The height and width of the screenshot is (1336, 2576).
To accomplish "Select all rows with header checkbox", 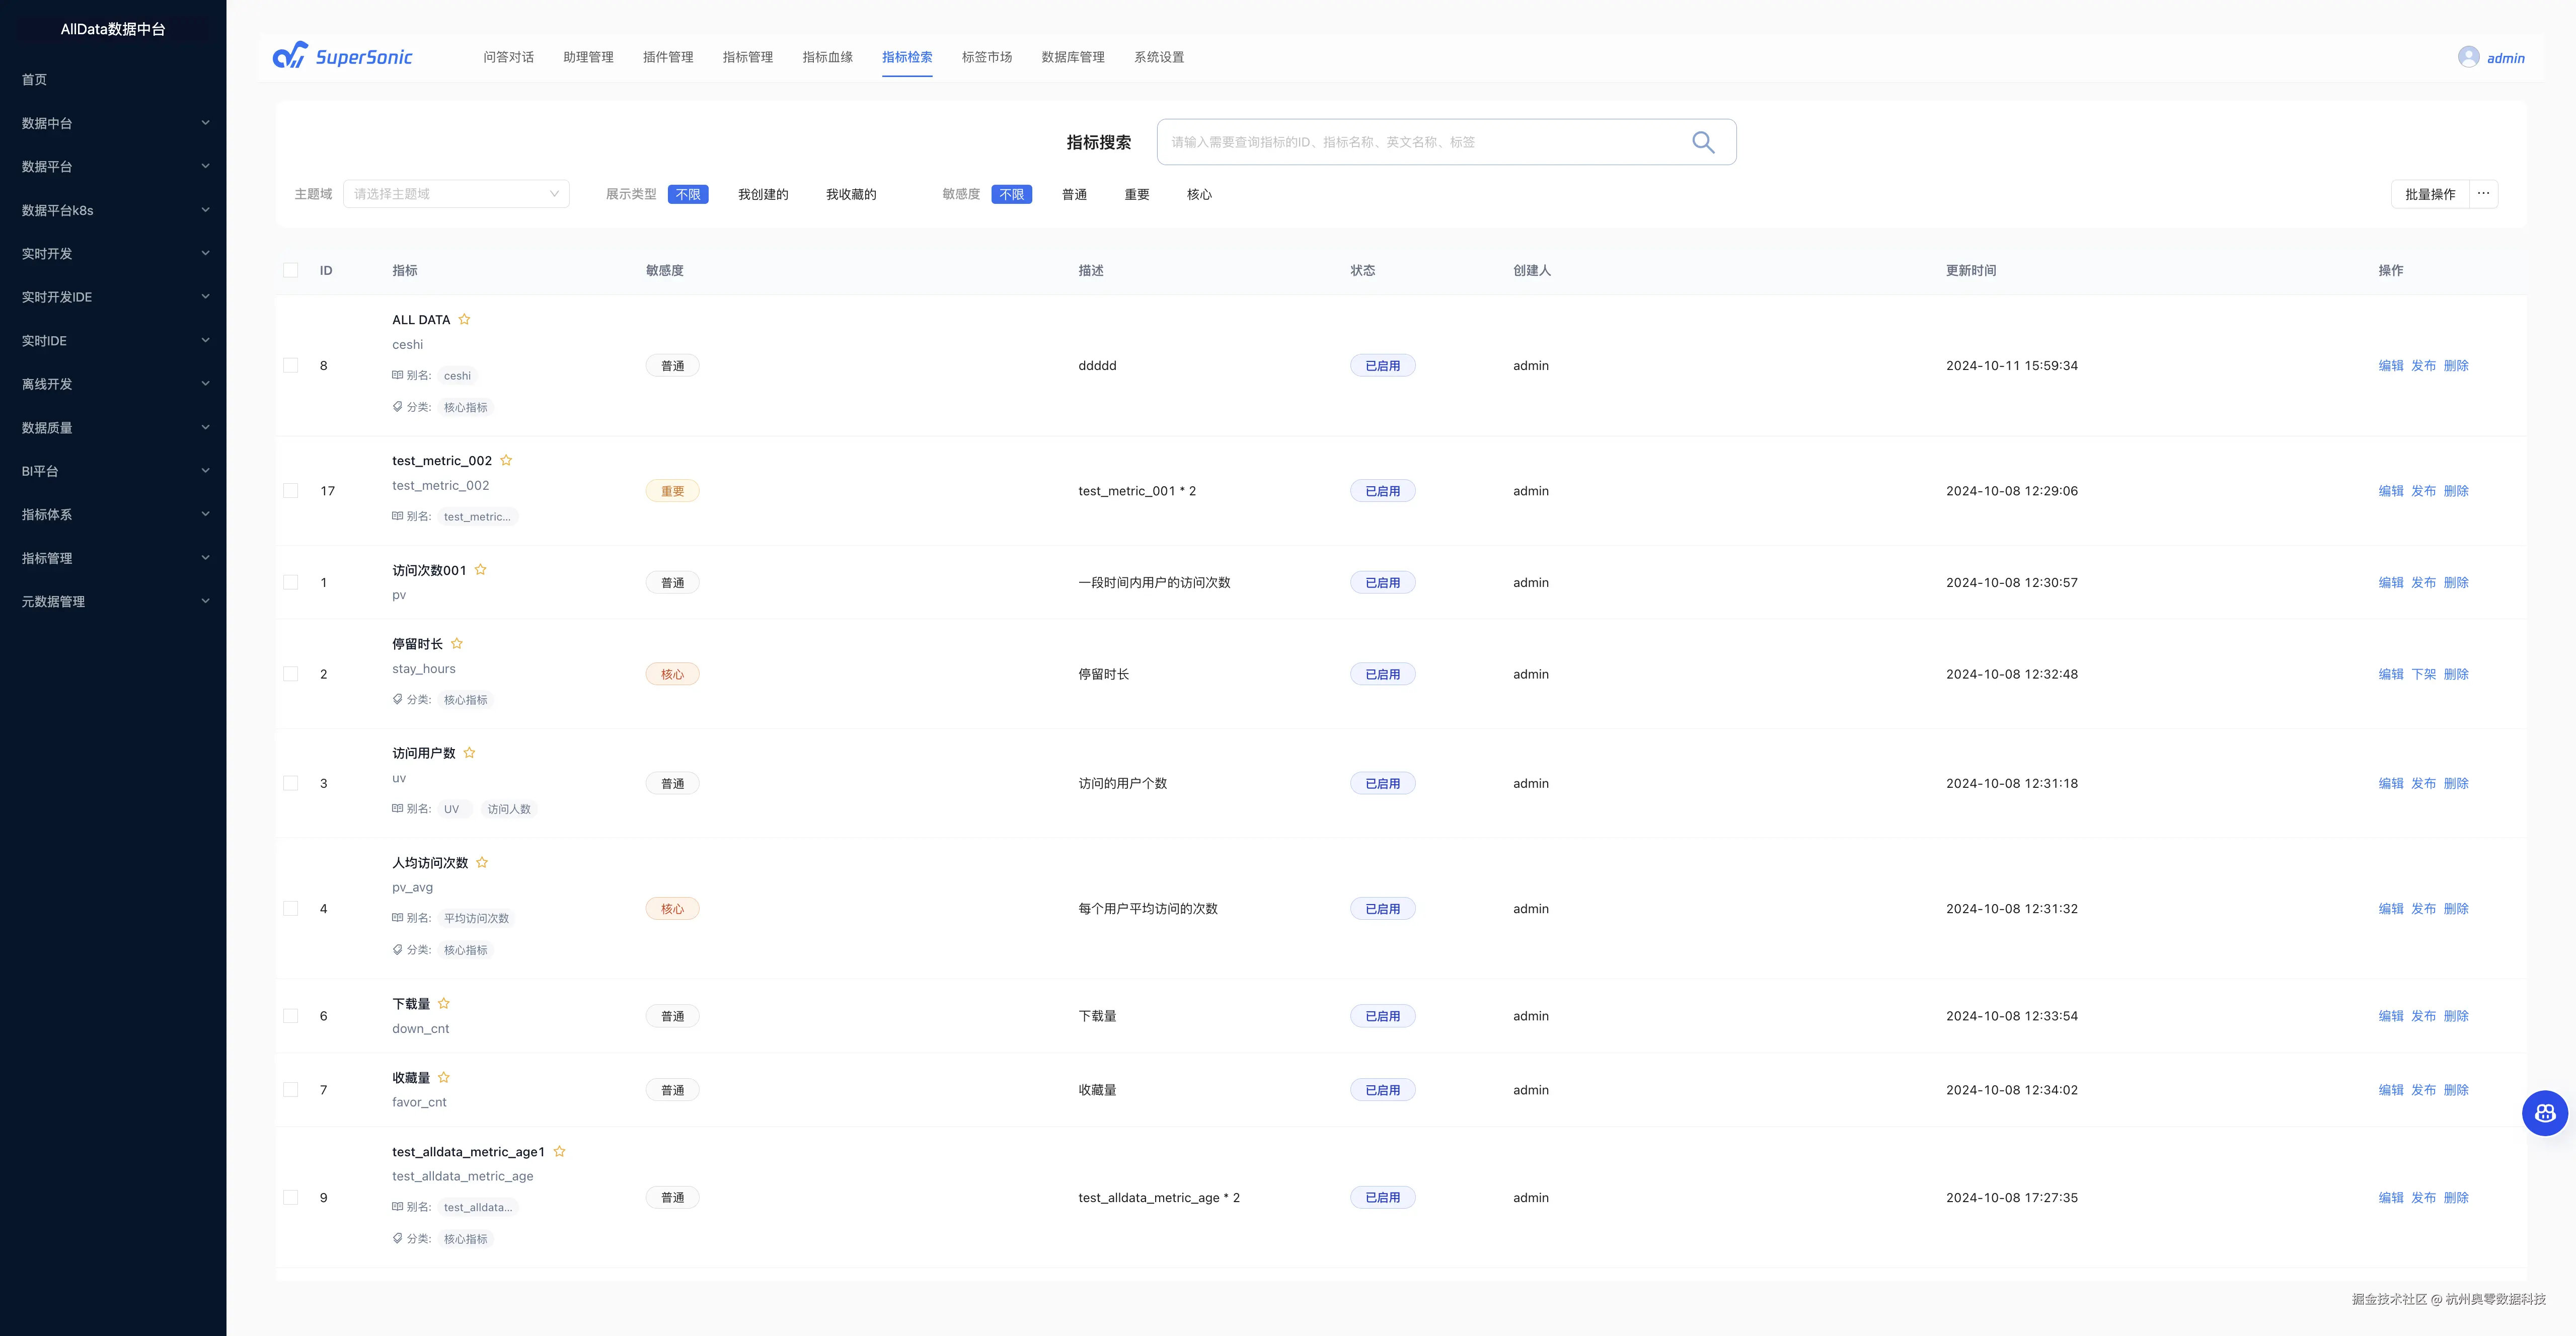I will pyautogui.click(x=291, y=271).
